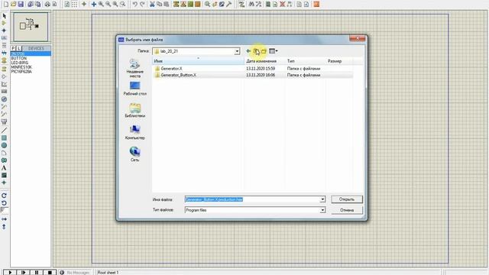Click the Undo arrow in toolbar
The width and height of the screenshot is (489, 275).
134,4
